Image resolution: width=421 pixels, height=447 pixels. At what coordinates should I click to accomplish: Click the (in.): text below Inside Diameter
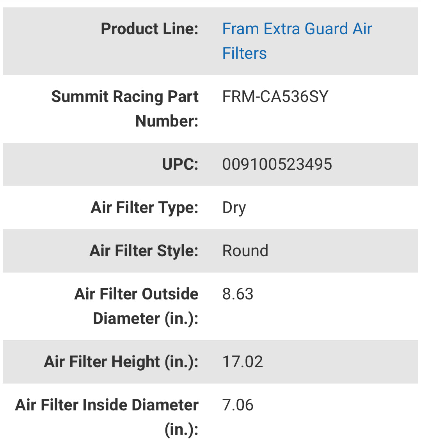click(181, 429)
